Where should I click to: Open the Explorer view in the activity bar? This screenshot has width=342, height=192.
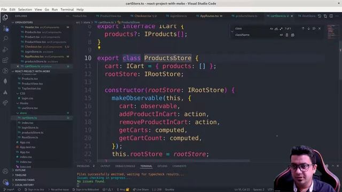pyautogui.click(x=5, y=18)
